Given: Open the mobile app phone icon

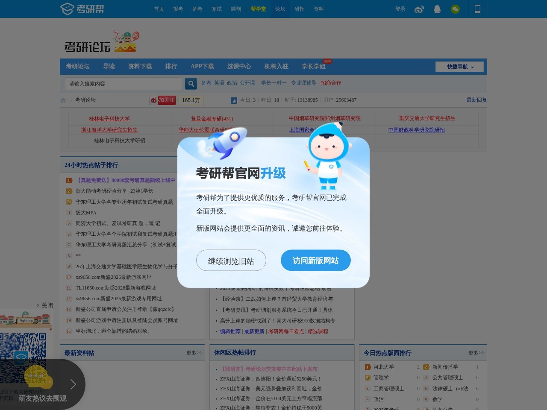Looking at the screenshot, I should click(x=477, y=9).
